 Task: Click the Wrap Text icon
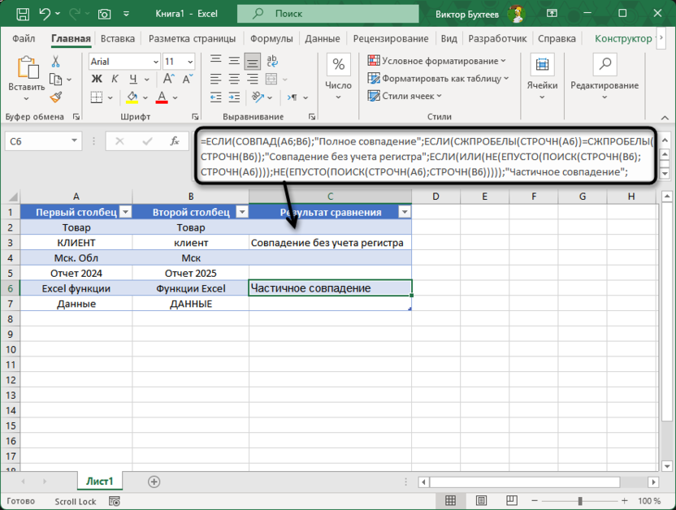(x=271, y=62)
